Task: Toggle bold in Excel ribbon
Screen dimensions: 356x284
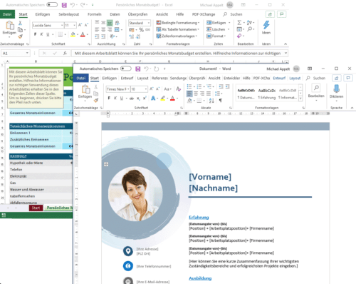Action: 35,34
